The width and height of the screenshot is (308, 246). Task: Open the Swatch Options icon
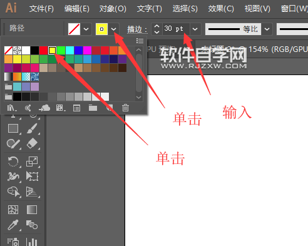pos(76,108)
